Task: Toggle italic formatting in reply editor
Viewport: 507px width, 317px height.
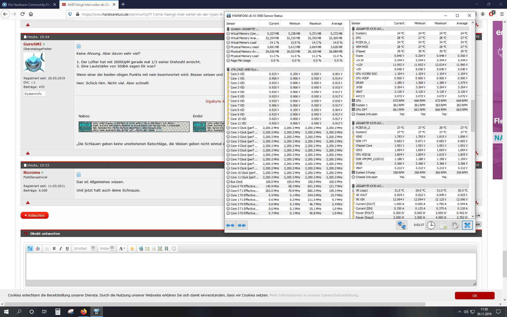Action: [x=61, y=249]
